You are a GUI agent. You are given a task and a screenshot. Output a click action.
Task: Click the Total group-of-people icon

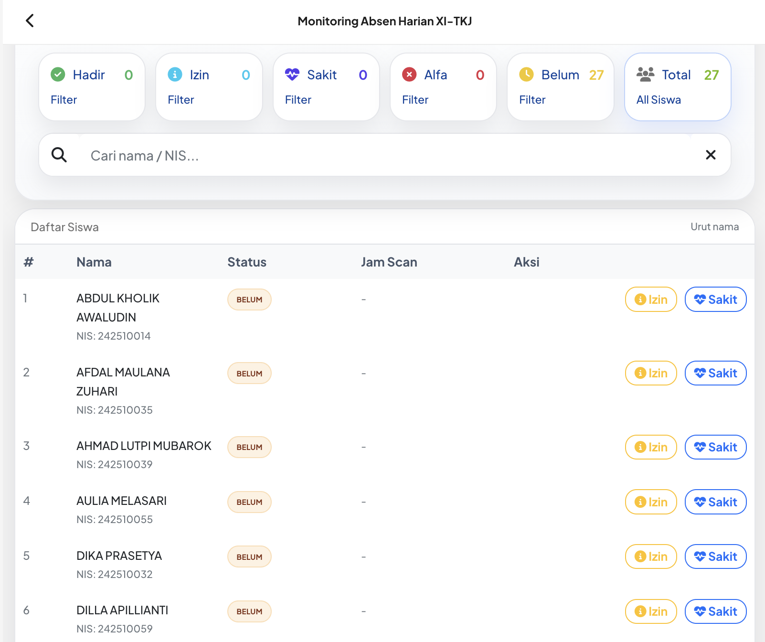click(645, 75)
